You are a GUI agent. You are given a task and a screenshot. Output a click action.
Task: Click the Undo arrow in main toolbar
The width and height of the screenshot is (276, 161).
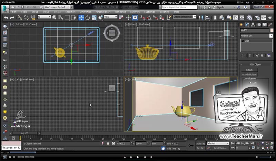coord(6,18)
